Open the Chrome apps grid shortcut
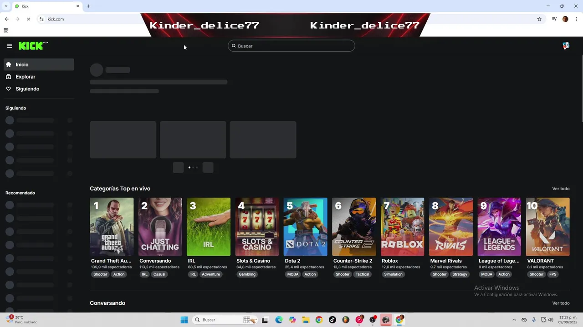Viewport: 583px width, 327px height. coord(6,30)
